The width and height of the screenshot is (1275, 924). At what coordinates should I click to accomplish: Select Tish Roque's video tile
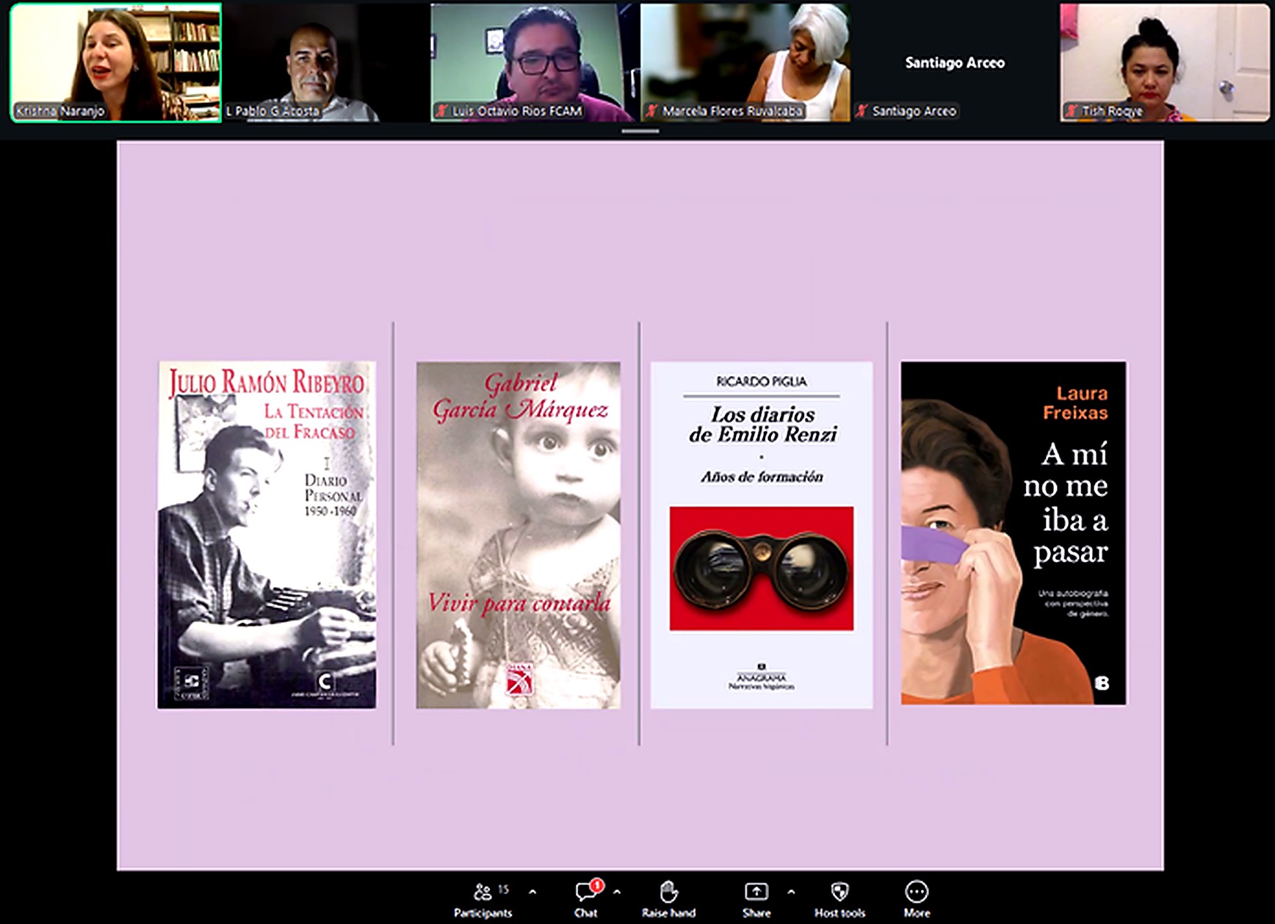click(x=1165, y=62)
